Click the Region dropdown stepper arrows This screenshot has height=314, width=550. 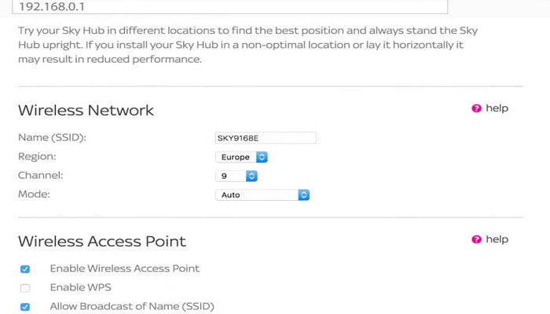pyautogui.click(x=262, y=157)
